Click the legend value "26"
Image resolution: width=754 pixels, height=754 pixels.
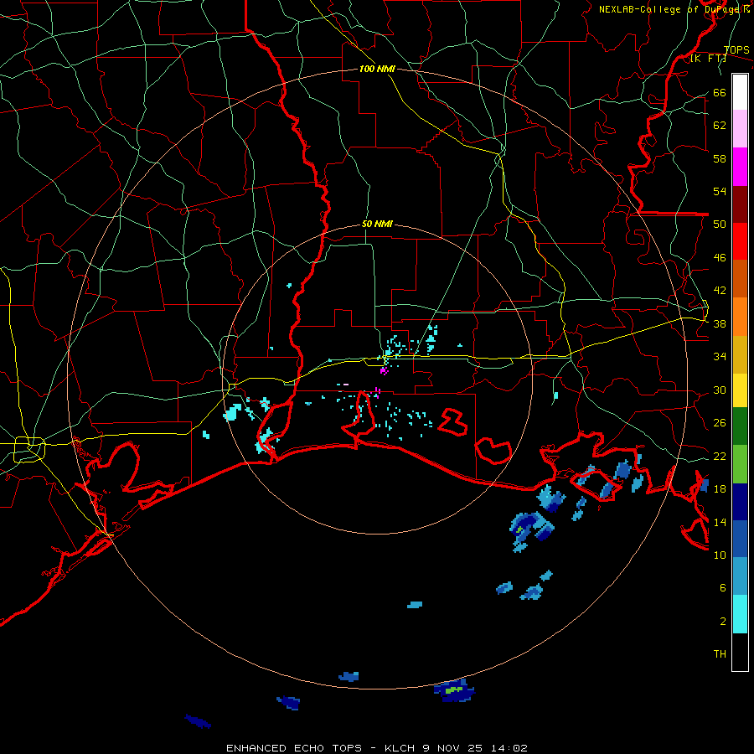pyautogui.click(x=720, y=423)
